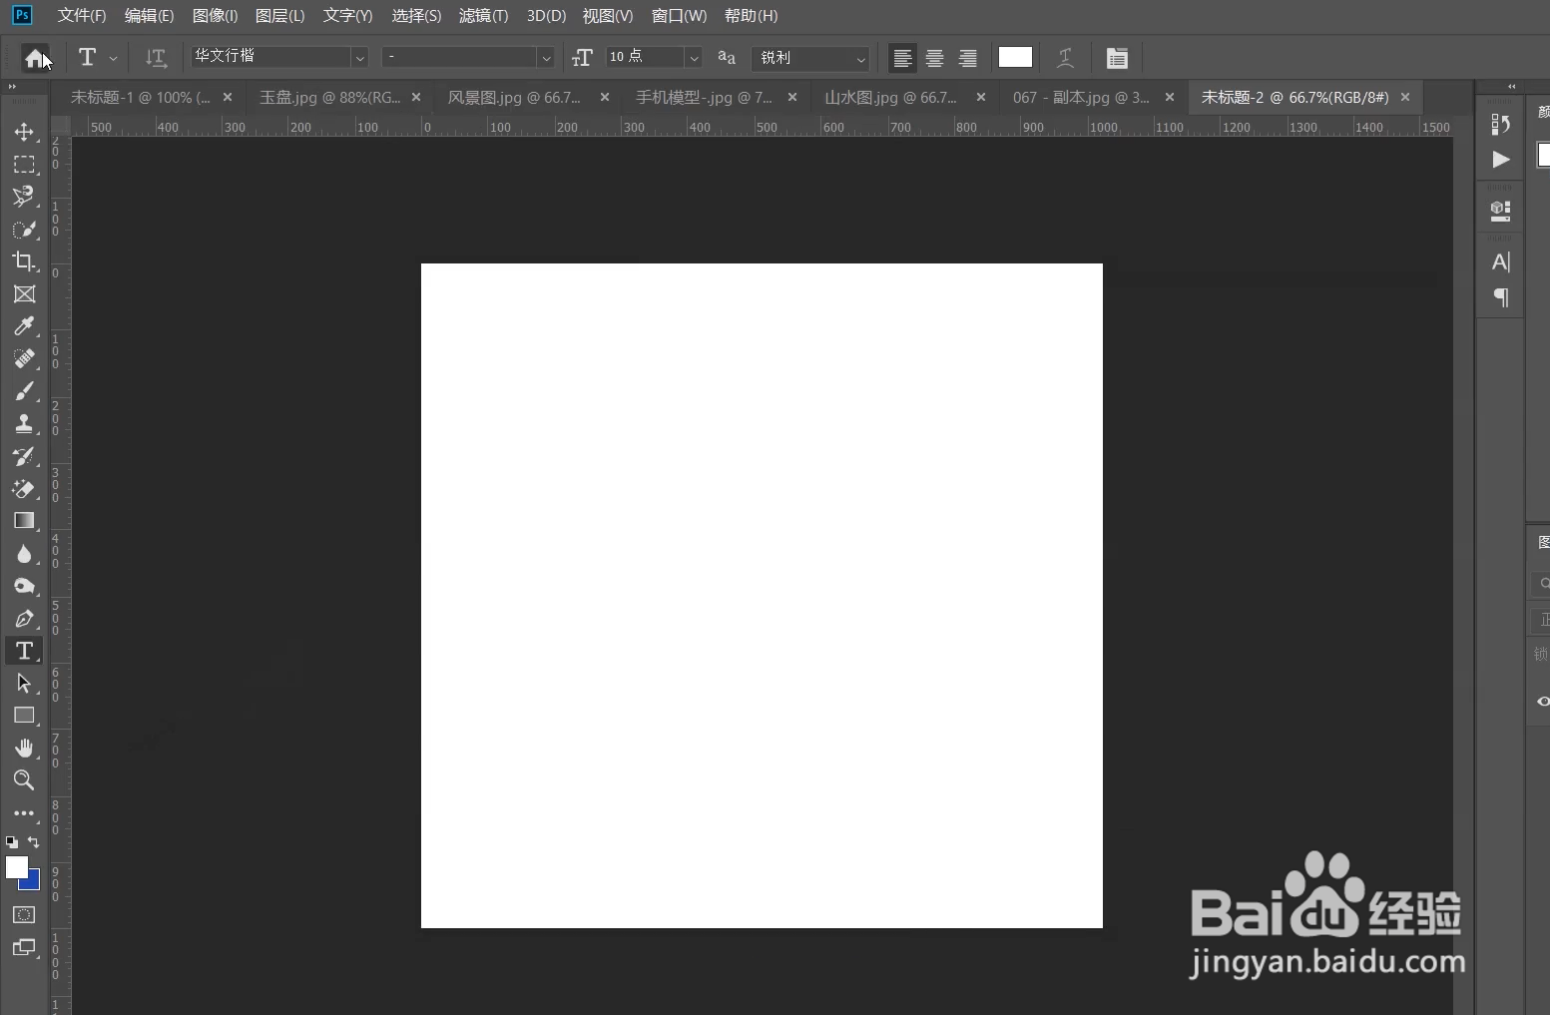Select the Gradient tool
This screenshot has height=1015, width=1550.
coord(24,521)
